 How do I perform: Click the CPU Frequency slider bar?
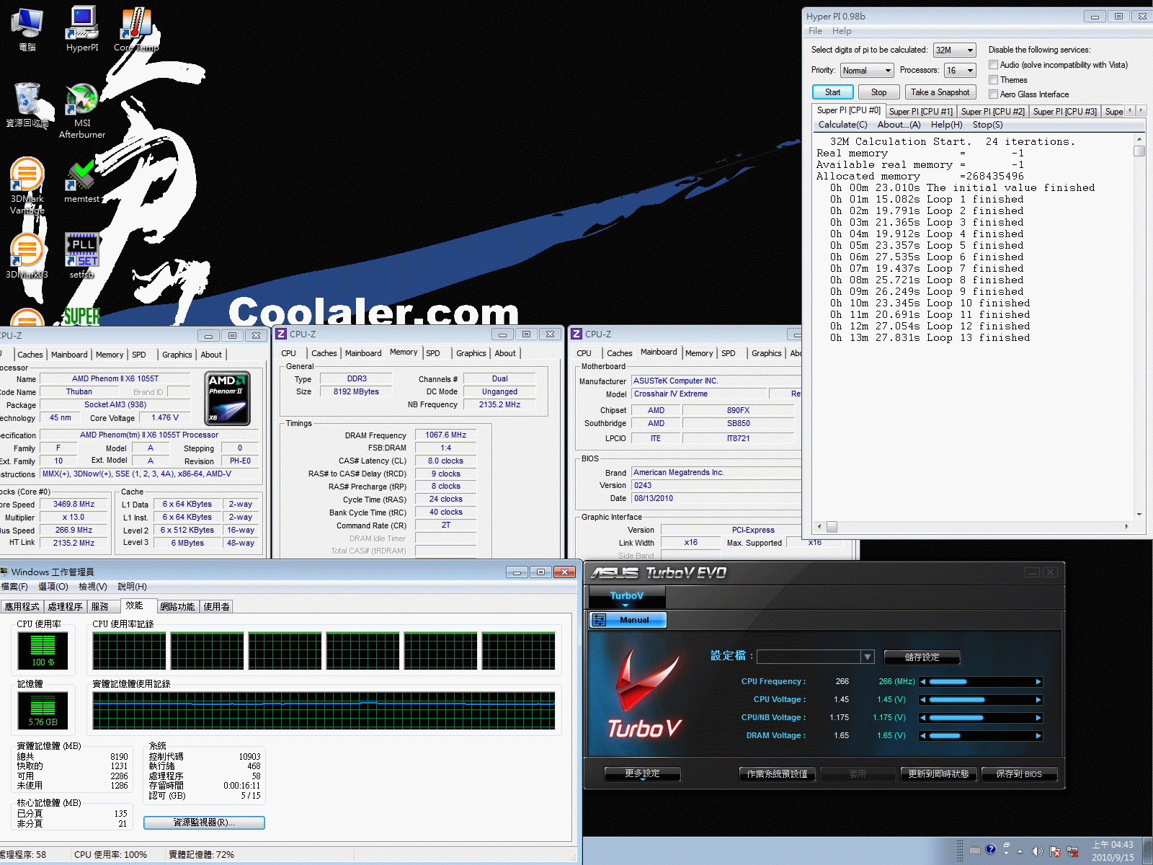pos(981,682)
